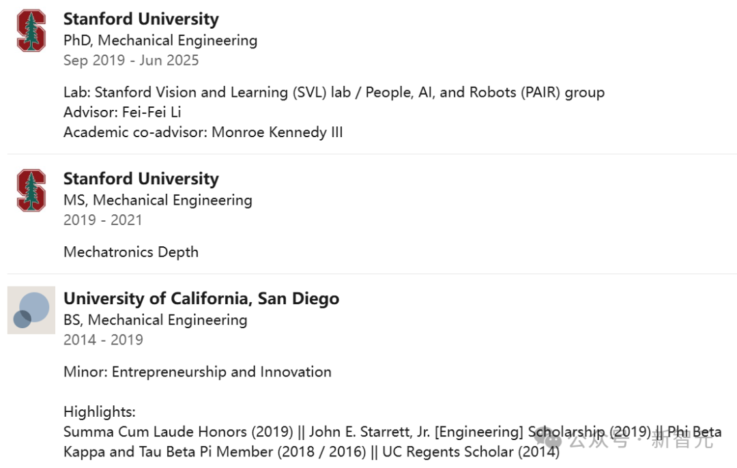737x468 pixels.
Task: Click the Mechatronics Depth description
Action: [131, 252]
